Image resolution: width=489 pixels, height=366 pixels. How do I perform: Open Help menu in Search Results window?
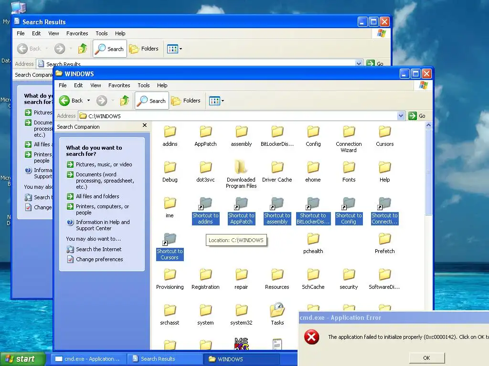pos(120,33)
